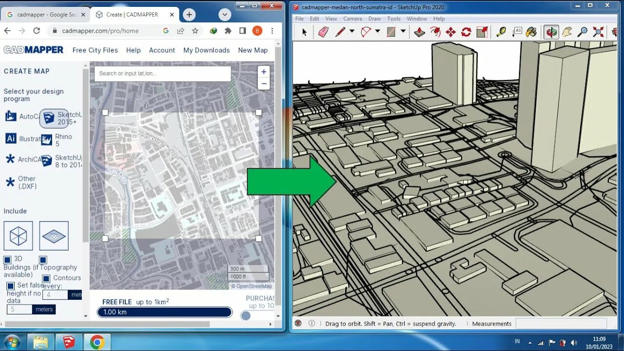Viewport: 624px width, 351px height.
Task: Select the Zoom magnifier tool
Action: (x=582, y=32)
